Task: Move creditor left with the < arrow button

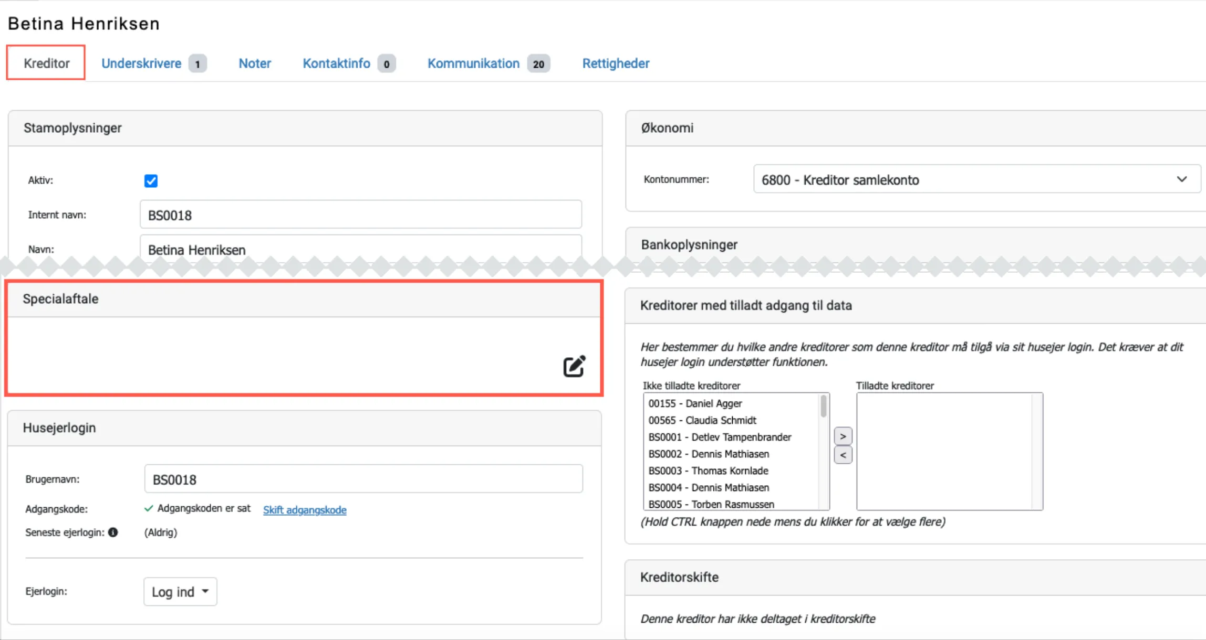Action: (843, 455)
